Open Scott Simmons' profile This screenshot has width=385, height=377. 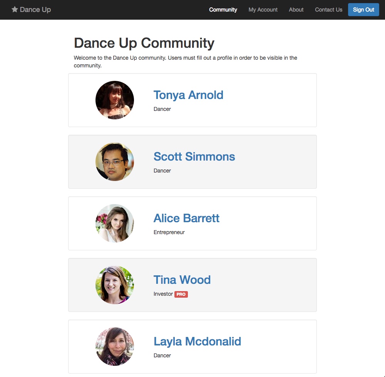tap(194, 156)
